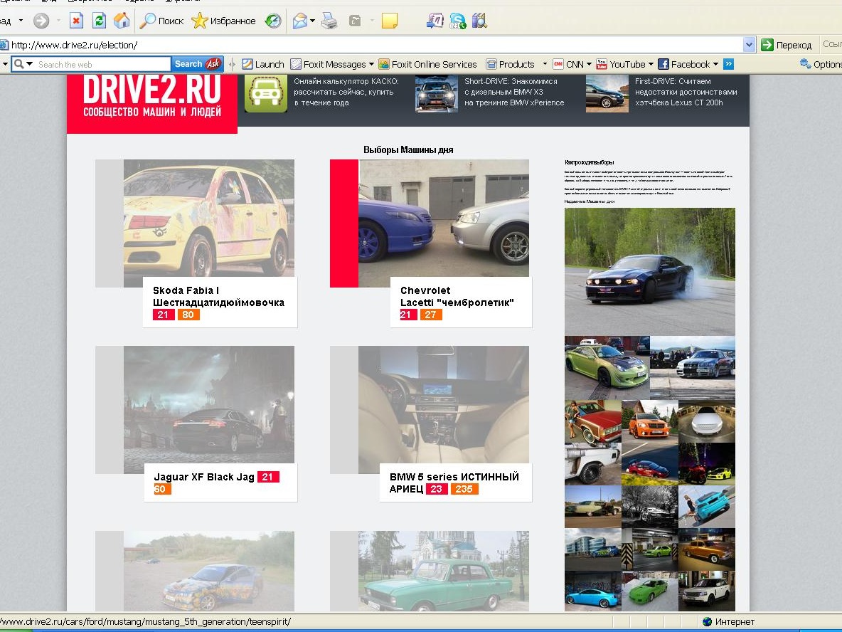Click Skoda Fabia I Шестнадцатидюймовочка title
This screenshot has width=842, height=632.
[218, 296]
